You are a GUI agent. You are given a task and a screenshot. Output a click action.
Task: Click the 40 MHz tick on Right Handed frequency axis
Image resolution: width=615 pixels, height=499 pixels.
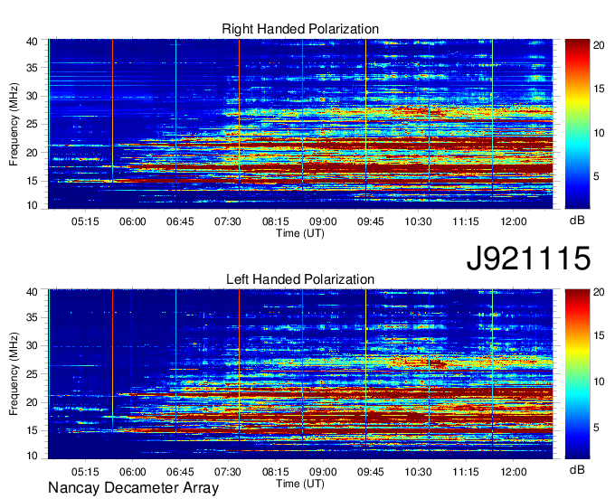coord(32,42)
